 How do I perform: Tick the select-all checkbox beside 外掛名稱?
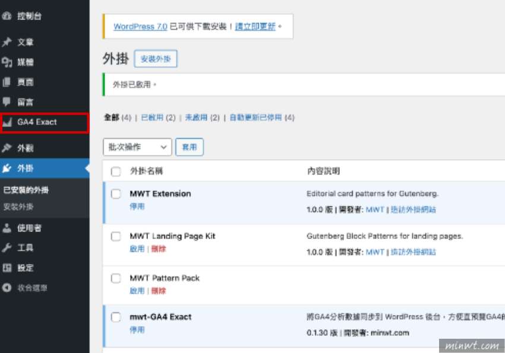click(x=116, y=171)
